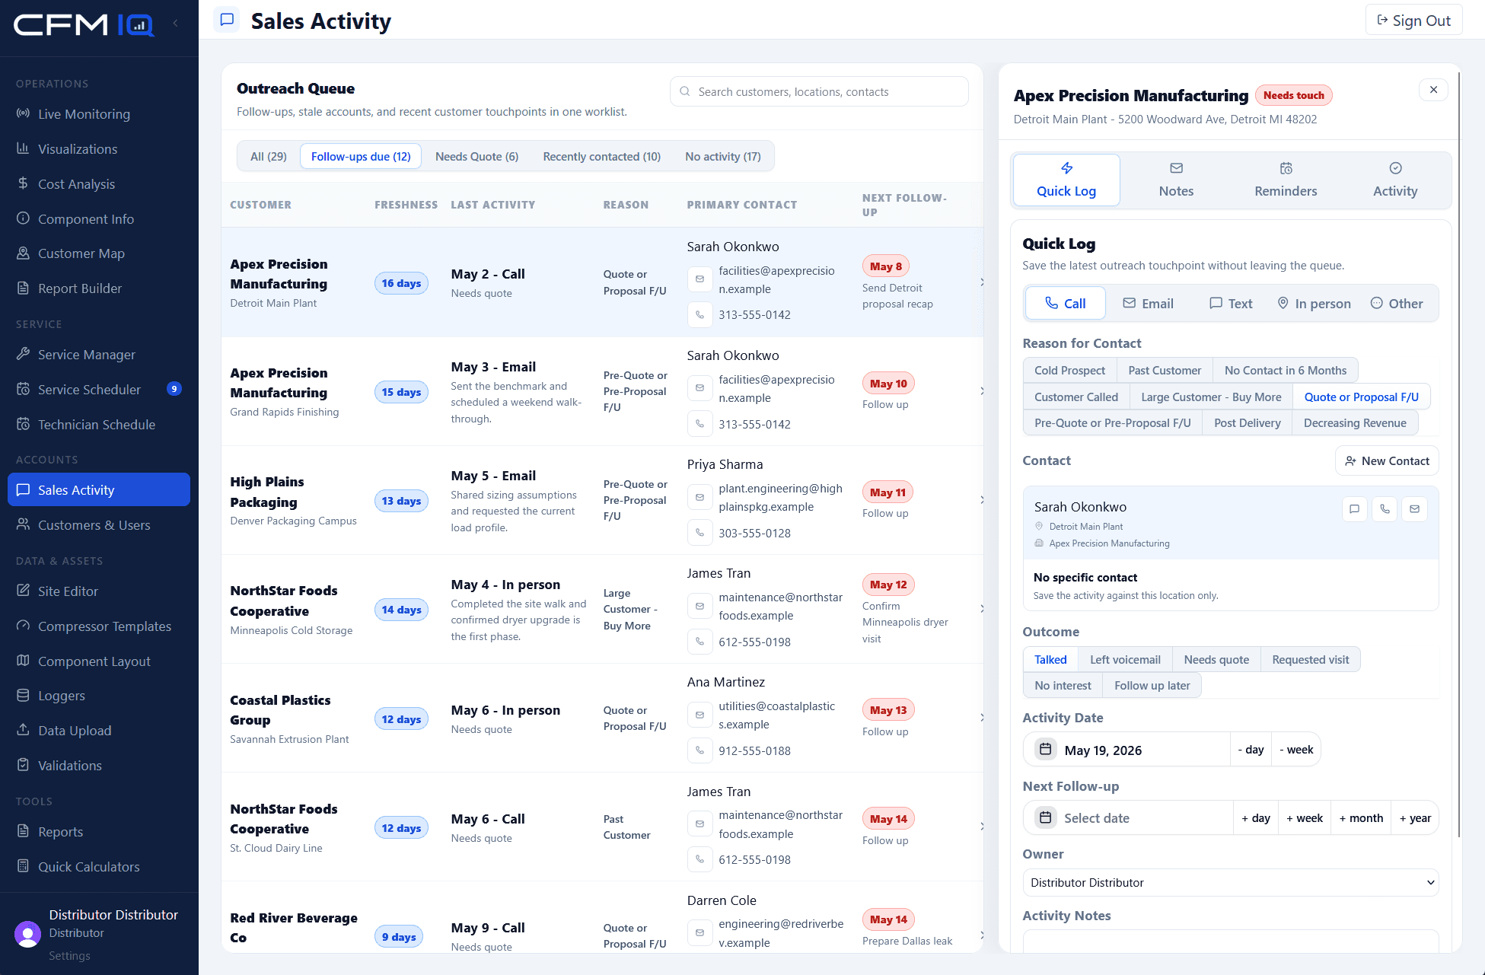Click the mail icon beside plant.engineering@highplainspkg.example
This screenshot has height=975, width=1485.
[x=699, y=497]
